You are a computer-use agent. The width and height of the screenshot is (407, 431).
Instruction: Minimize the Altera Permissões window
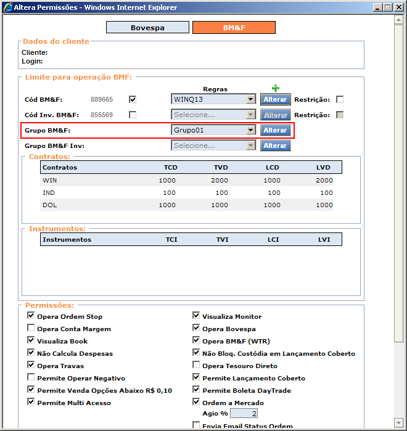(x=377, y=7)
